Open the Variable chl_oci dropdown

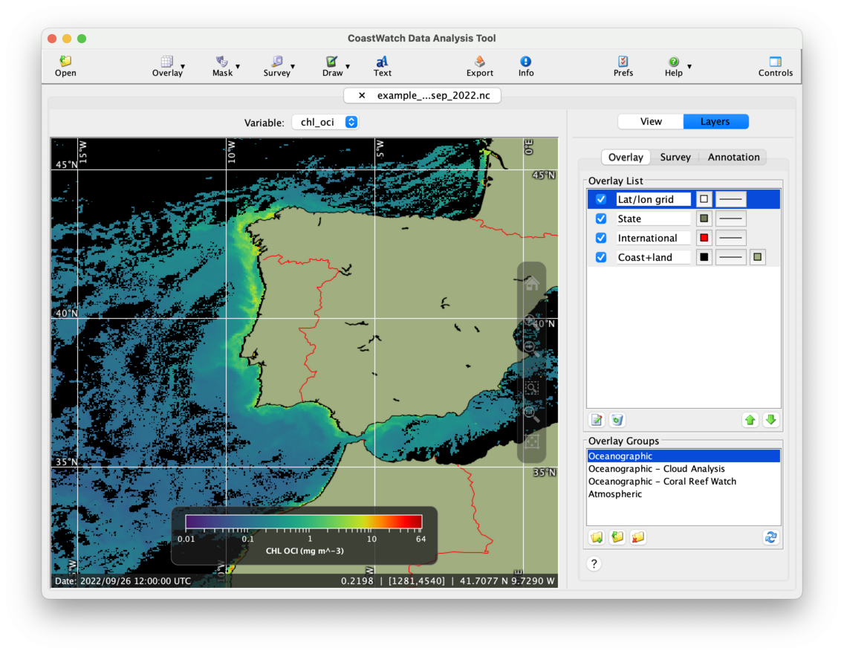click(325, 122)
